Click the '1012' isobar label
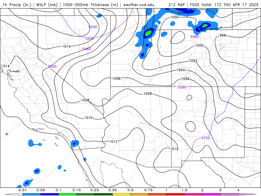 tap(113, 141)
